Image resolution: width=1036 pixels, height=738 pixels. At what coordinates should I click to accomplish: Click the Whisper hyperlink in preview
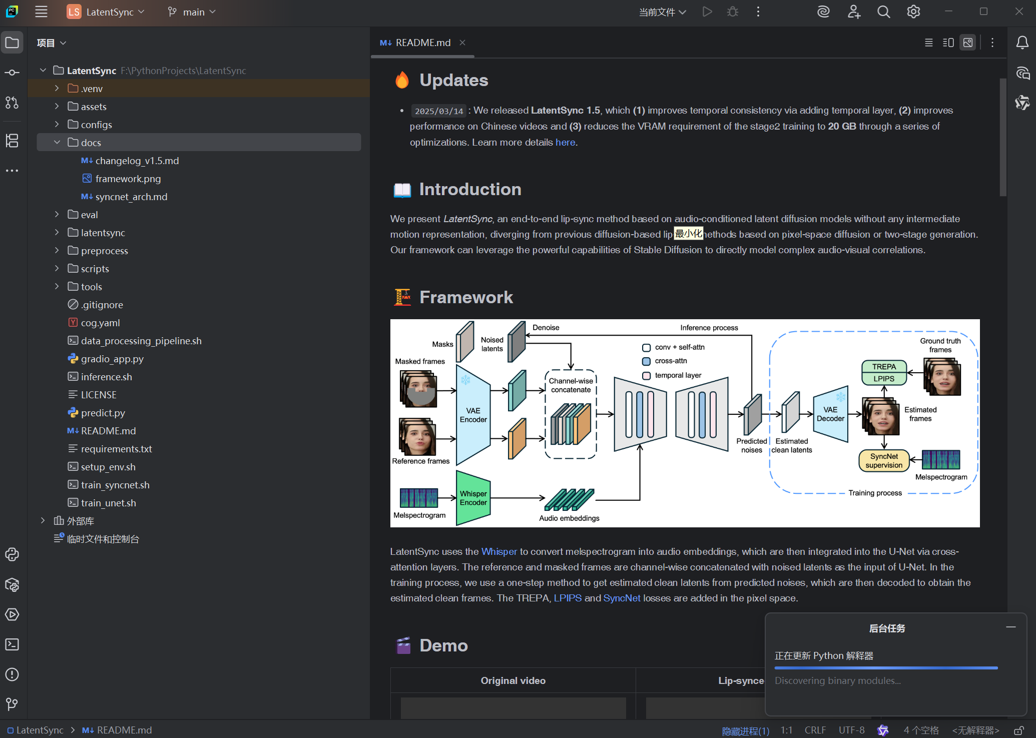[x=498, y=551]
